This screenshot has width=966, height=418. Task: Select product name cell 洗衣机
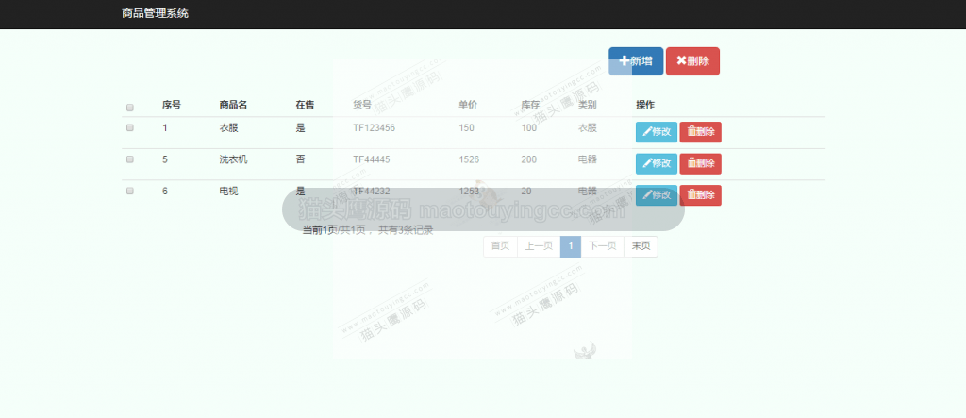[x=234, y=159]
